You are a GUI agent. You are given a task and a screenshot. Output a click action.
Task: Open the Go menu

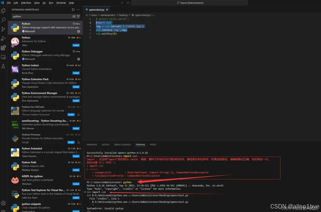[x=44, y=3]
